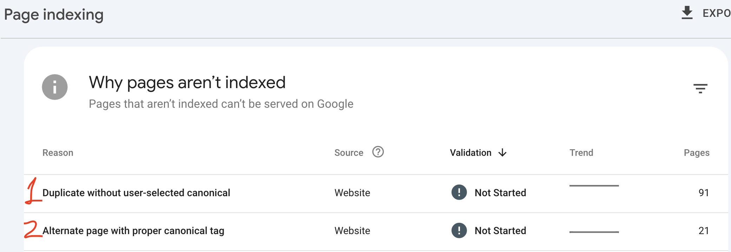Image resolution: width=731 pixels, height=252 pixels.
Task: Click the Validation sort arrow
Action: pos(502,153)
